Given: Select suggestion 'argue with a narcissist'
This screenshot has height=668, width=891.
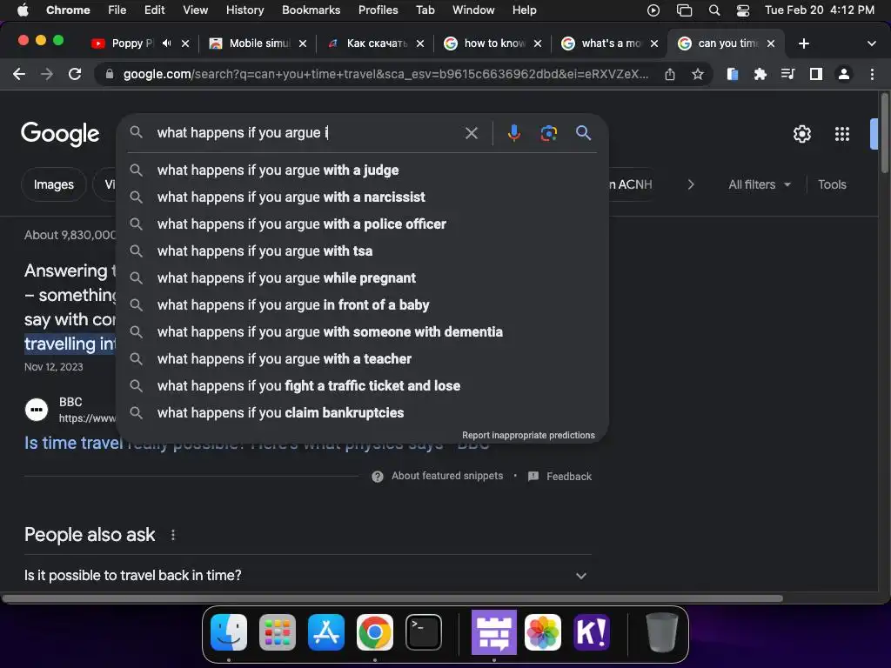Looking at the screenshot, I should (x=362, y=197).
